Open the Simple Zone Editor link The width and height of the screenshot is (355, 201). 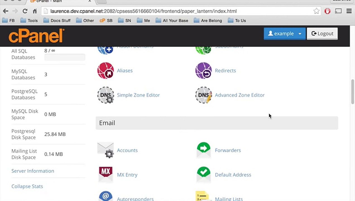click(138, 95)
